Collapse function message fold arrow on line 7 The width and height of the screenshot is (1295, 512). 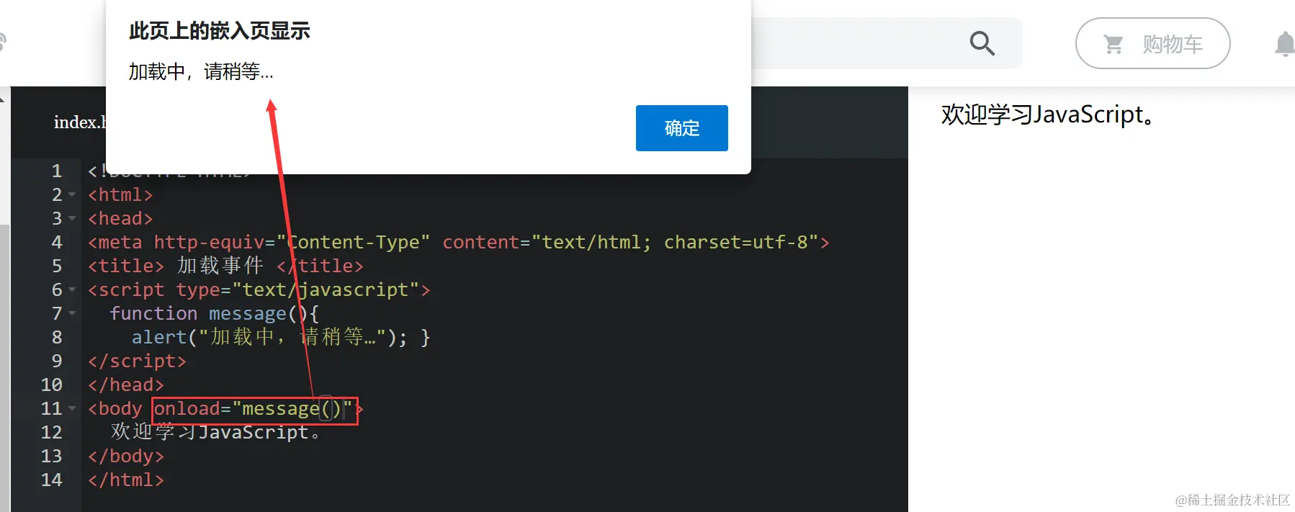(x=72, y=313)
